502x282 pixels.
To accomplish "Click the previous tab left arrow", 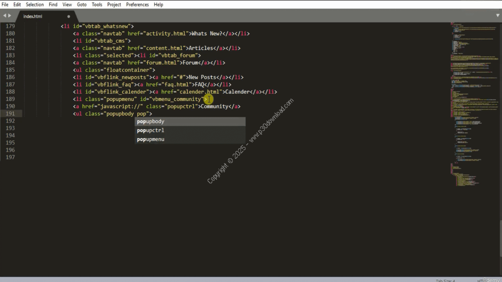I will point(5,16).
